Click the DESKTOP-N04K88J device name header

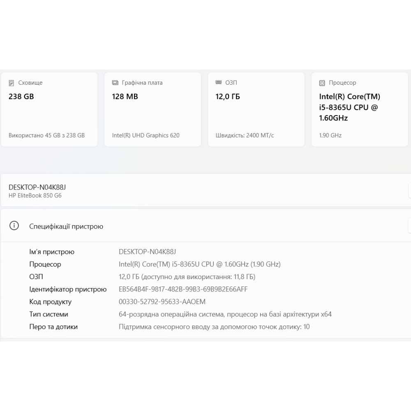37,187
